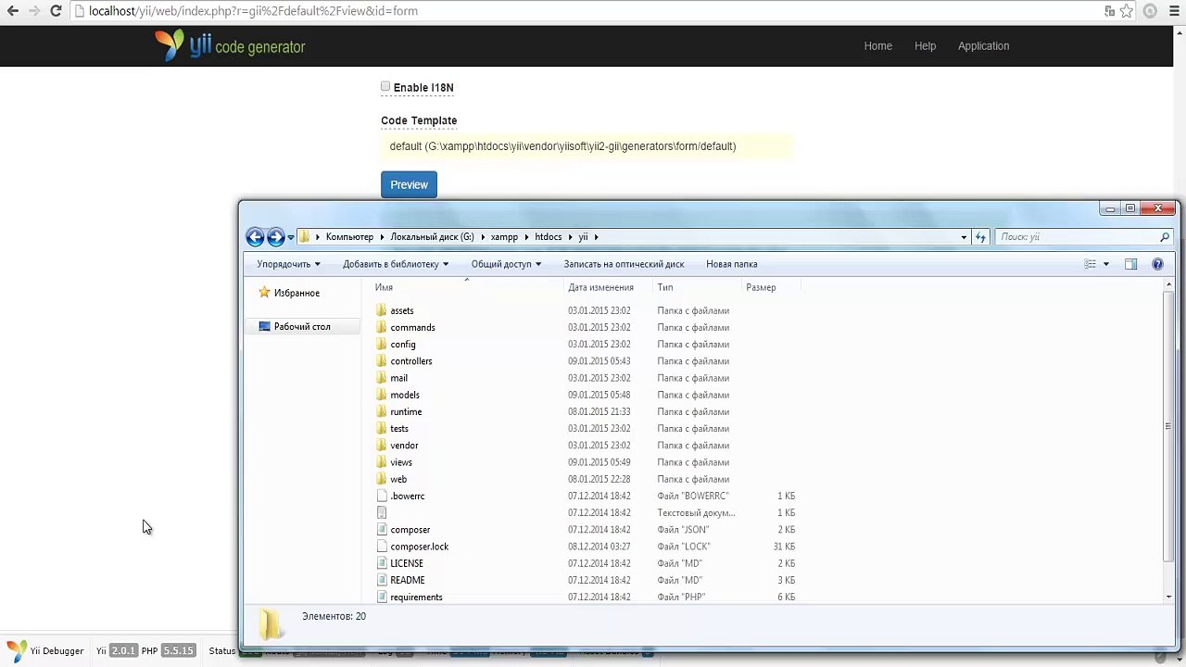Expand the Explorer address bar history dropdown

coord(964,237)
